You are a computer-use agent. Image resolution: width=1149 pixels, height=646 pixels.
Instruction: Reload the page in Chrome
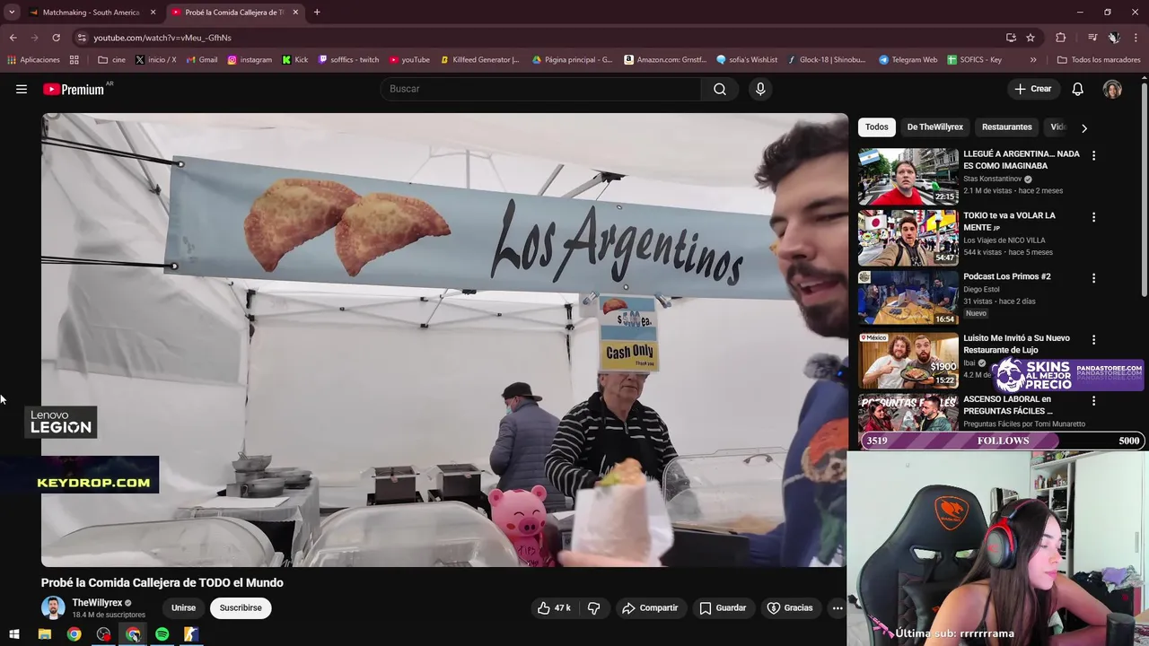(x=56, y=38)
